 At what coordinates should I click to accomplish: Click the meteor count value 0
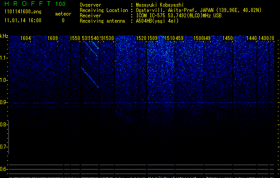pyautogui.click(x=63, y=20)
